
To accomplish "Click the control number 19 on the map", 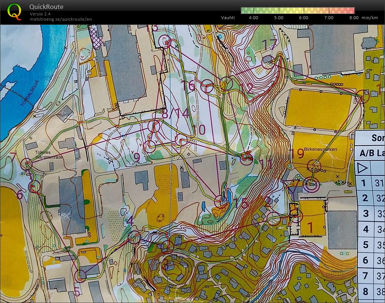I will pyautogui.click(x=297, y=153).
